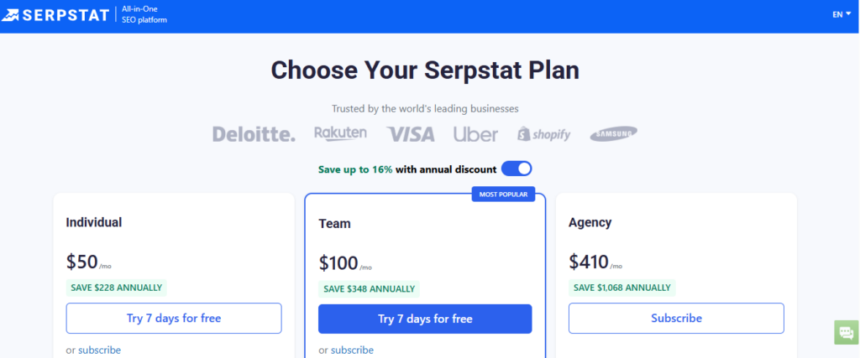Start Individual plan 7-day free trial
Screen dimensions: 860x358
click(174, 319)
